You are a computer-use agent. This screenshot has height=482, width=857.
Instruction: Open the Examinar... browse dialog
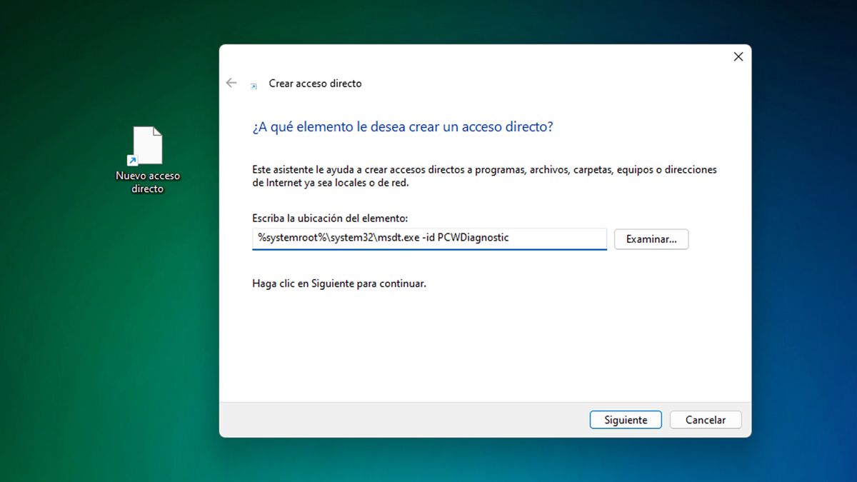tap(651, 239)
